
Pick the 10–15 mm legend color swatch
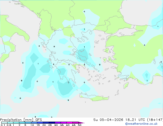[x=34, y=123]
